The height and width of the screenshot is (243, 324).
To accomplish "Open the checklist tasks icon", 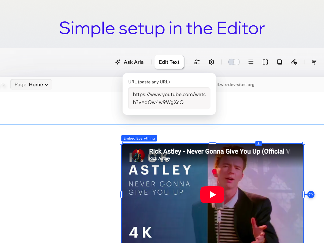I will [197, 62].
